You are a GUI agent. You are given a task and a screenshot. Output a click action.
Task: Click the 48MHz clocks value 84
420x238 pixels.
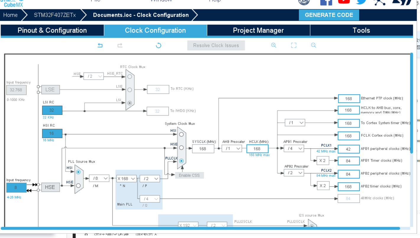point(348,199)
